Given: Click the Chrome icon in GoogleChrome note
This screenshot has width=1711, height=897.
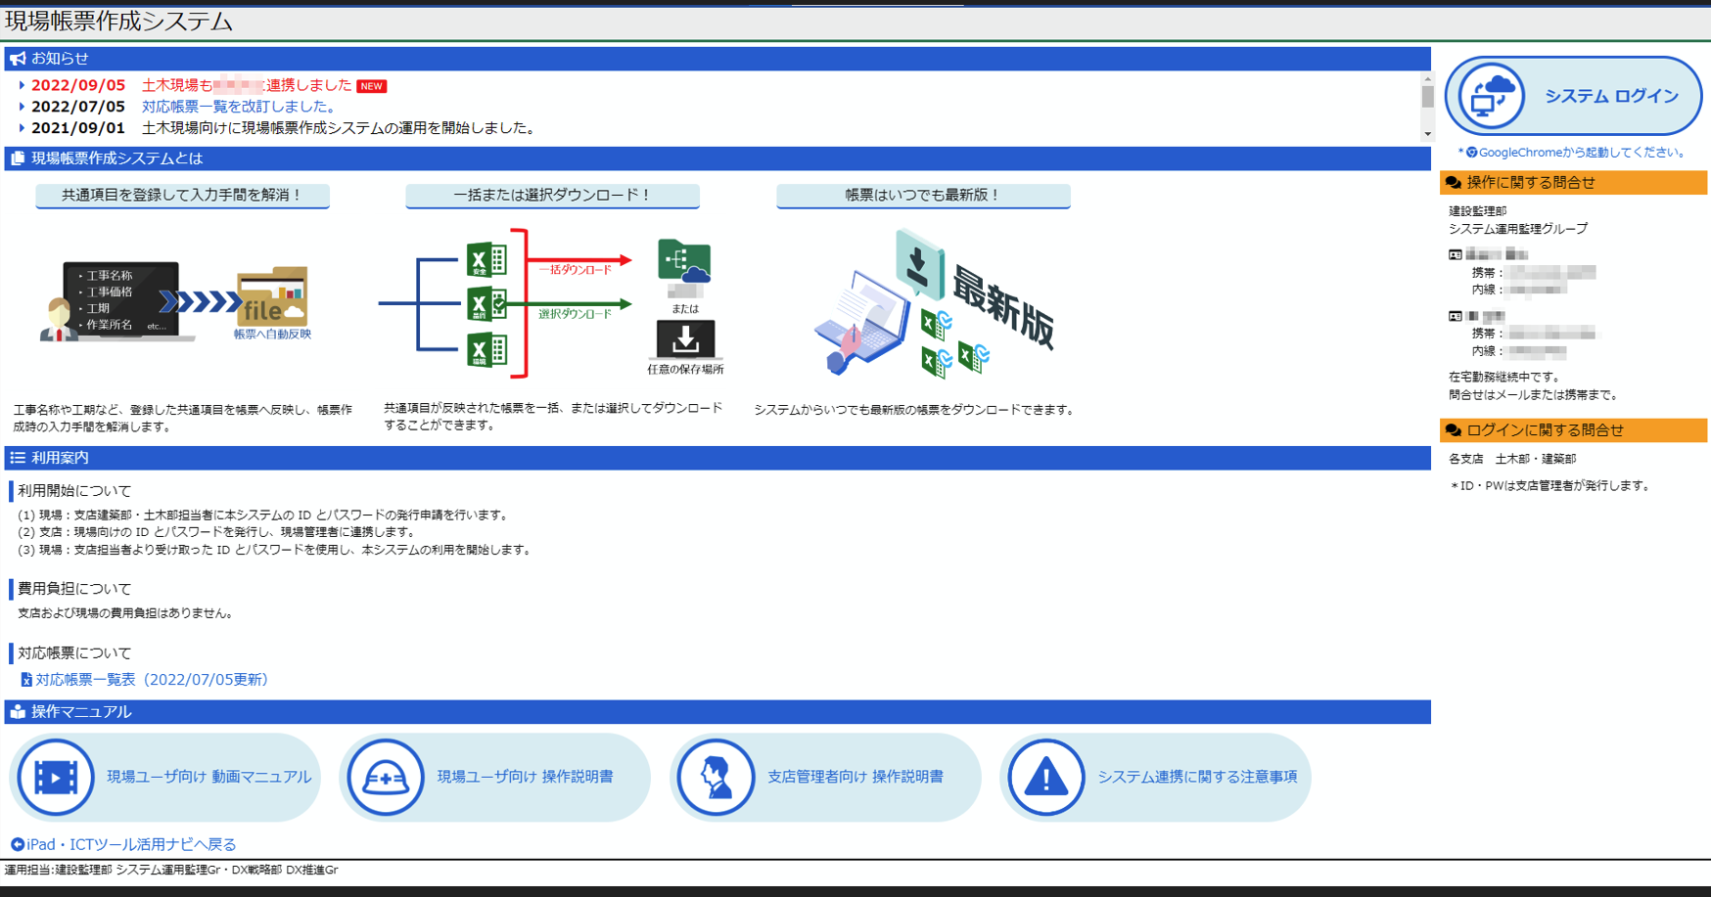Looking at the screenshot, I should 1471,153.
